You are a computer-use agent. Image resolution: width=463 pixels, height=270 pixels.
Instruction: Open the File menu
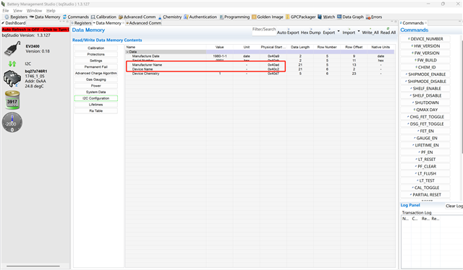pyautogui.click(x=6, y=11)
